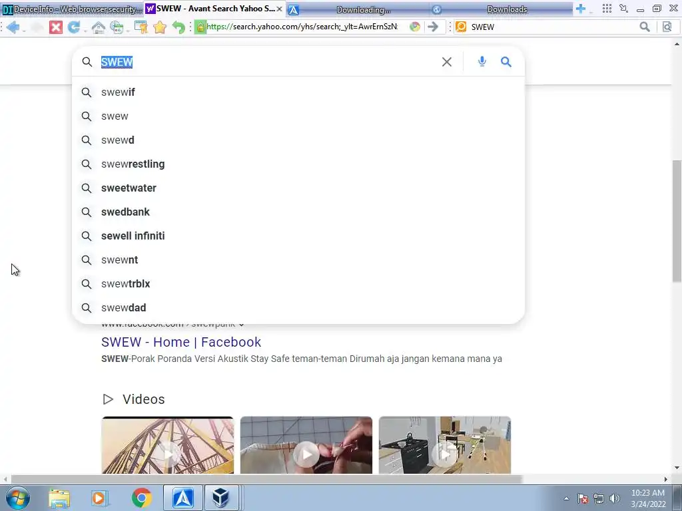
Task: Choose search engine via orange icon
Action: click(x=461, y=27)
